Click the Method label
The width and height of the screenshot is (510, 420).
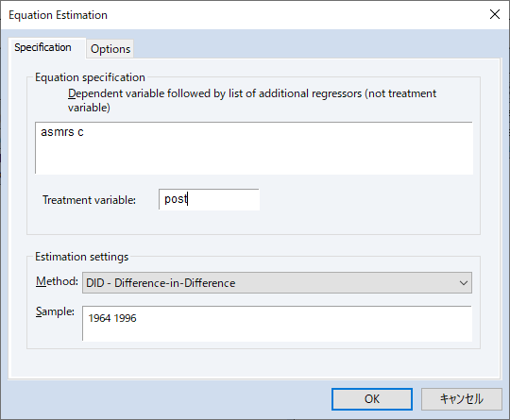57,281
